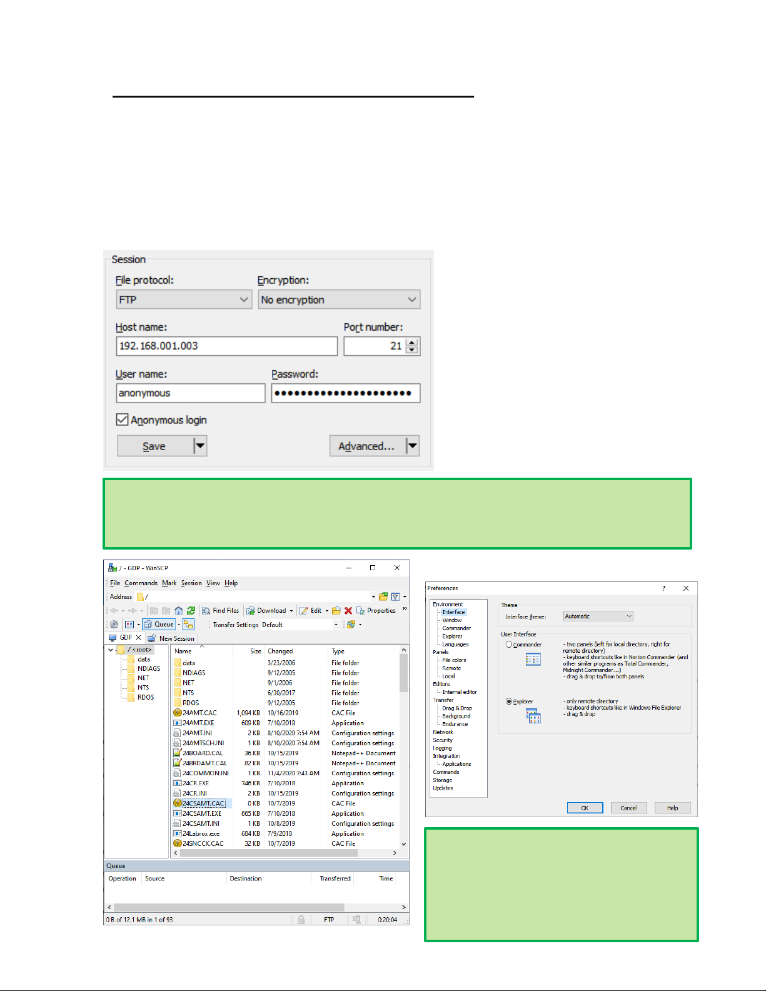Click the Password field
The image size is (766, 991).
[x=346, y=393]
